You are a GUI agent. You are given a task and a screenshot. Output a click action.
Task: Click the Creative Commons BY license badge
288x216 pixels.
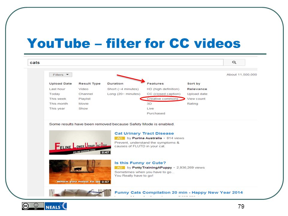(33, 206)
